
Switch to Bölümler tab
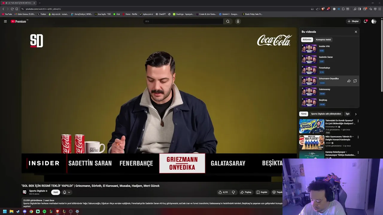click(x=307, y=39)
